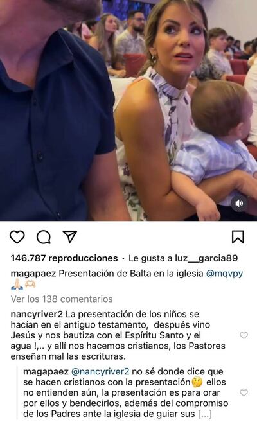Save the post with the bookmark icon
Screen dimensions: 257x422
pos(238,237)
